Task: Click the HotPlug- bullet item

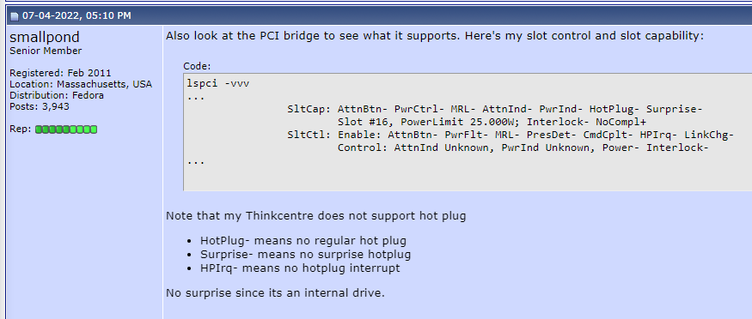Action: coord(303,241)
